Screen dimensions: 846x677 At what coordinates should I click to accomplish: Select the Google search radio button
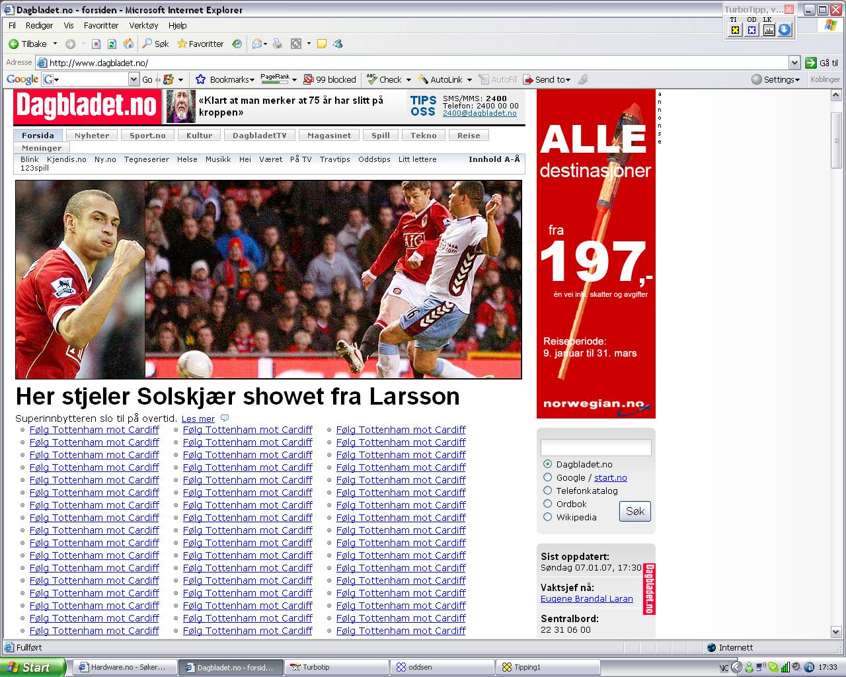click(547, 477)
